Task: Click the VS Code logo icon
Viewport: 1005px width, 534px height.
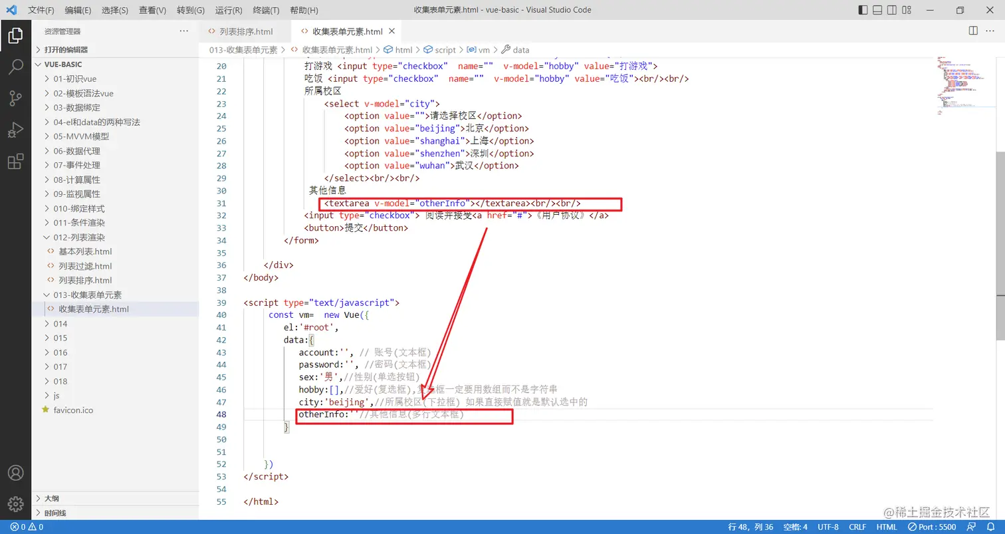Action: click(x=11, y=10)
